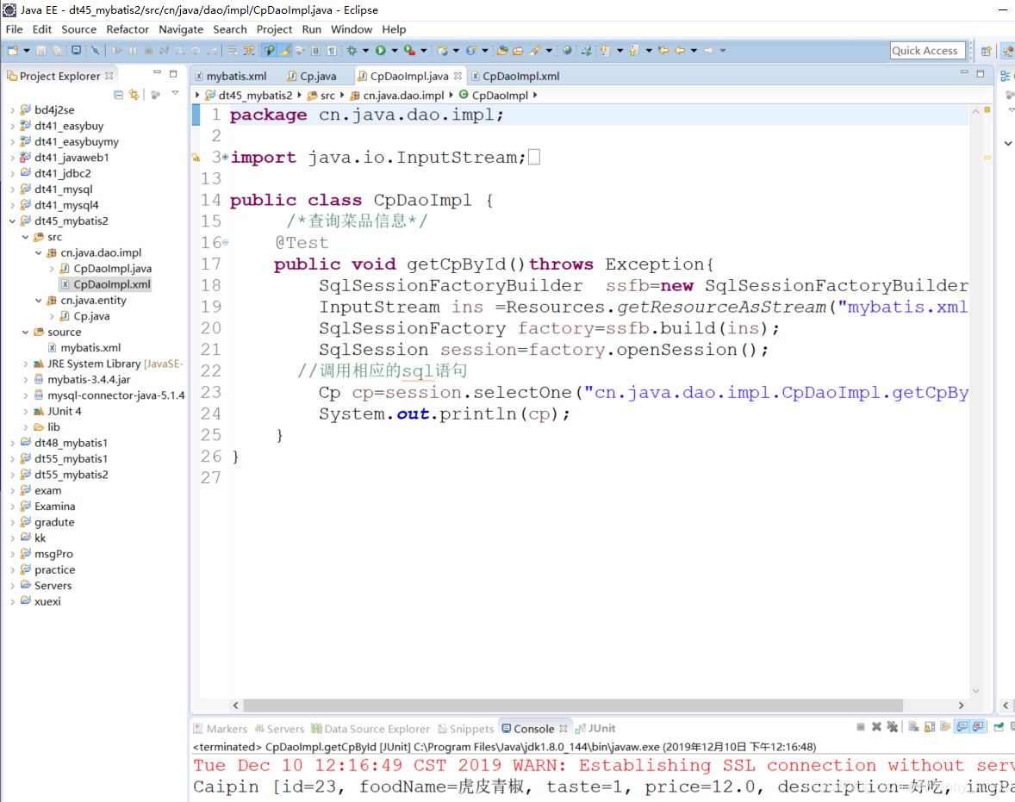Toggle Breadcrumb in toolbar
This screenshot has width=1015, height=802.
click(x=270, y=51)
